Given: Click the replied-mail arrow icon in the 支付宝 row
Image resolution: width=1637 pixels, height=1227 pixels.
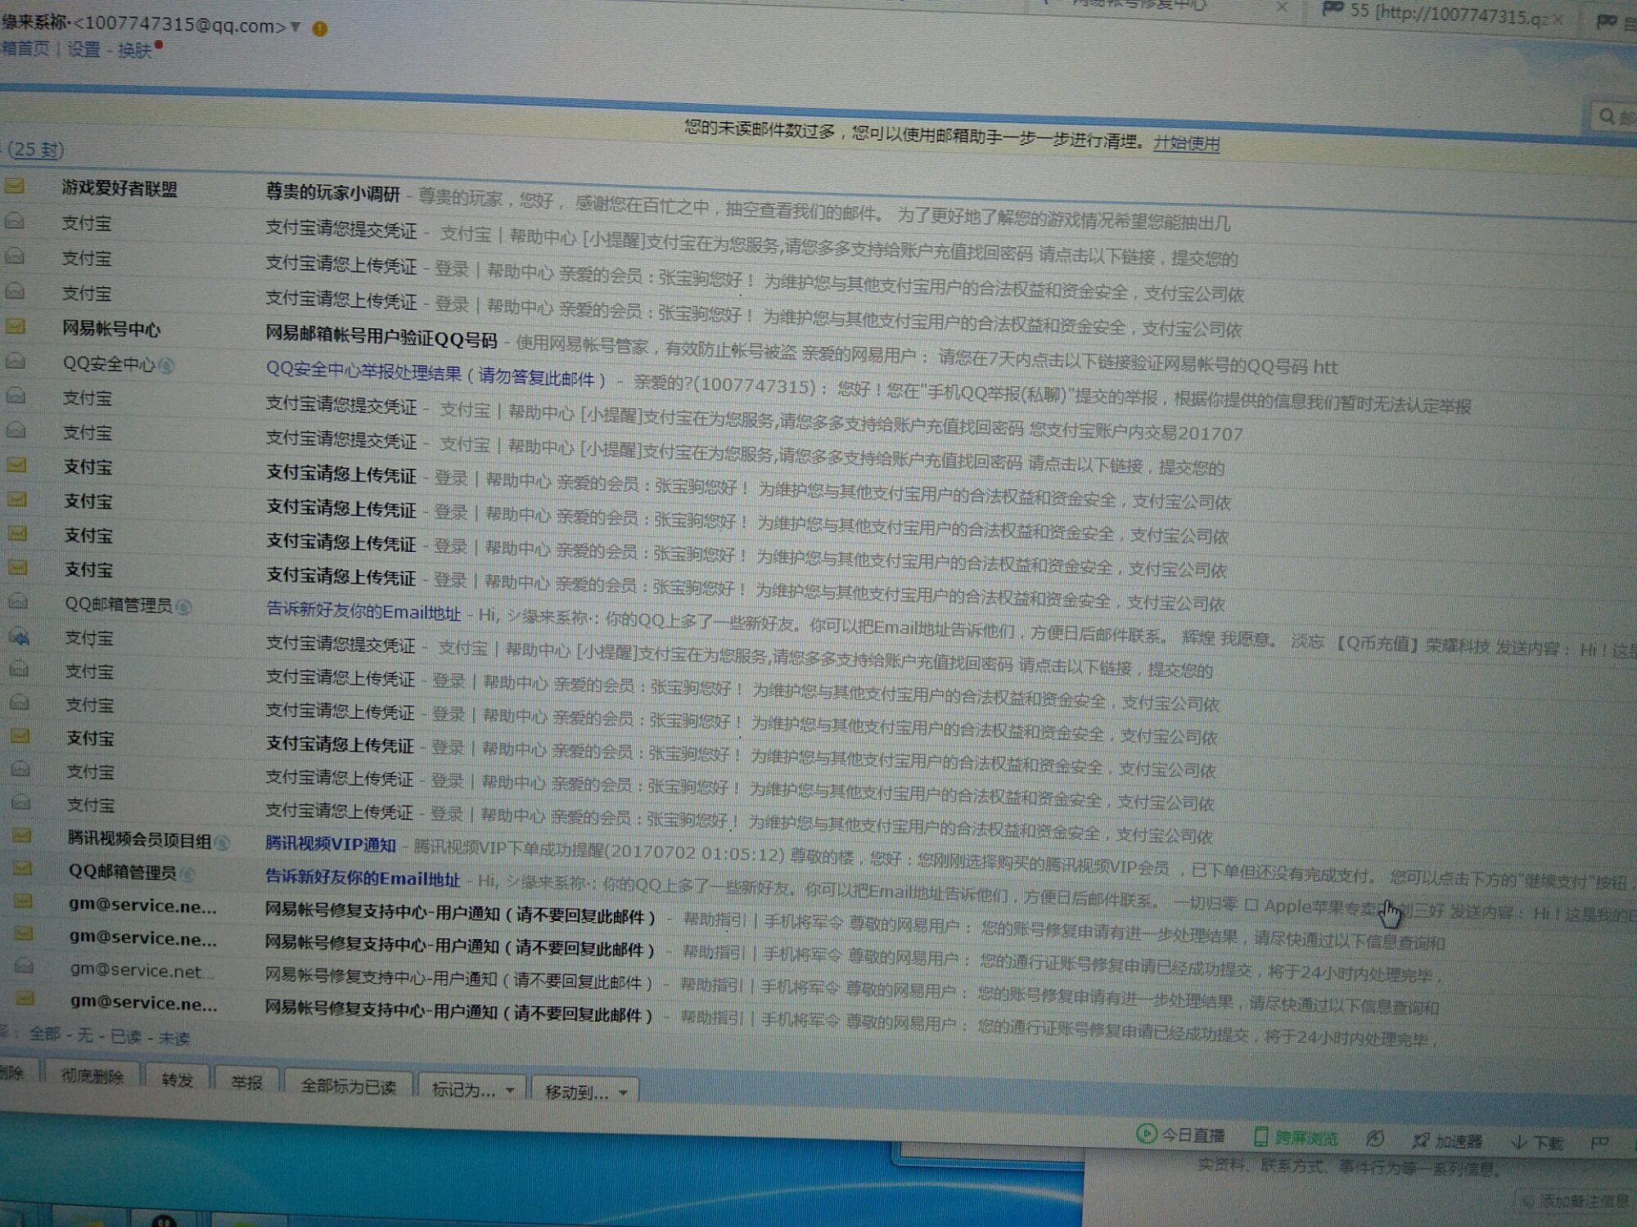Looking at the screenshot, I should 20,636.
